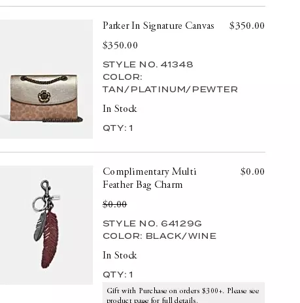Click QTY: 1 on the Parker bag
The image size is (300, 303).
pos(118,128)
